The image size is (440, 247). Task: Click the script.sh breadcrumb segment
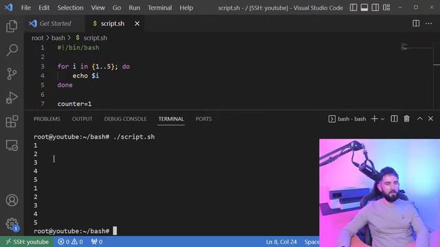click(x=95, y=38)
